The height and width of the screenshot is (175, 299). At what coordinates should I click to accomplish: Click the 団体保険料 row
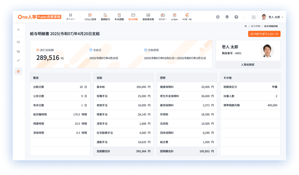point(187,133)
